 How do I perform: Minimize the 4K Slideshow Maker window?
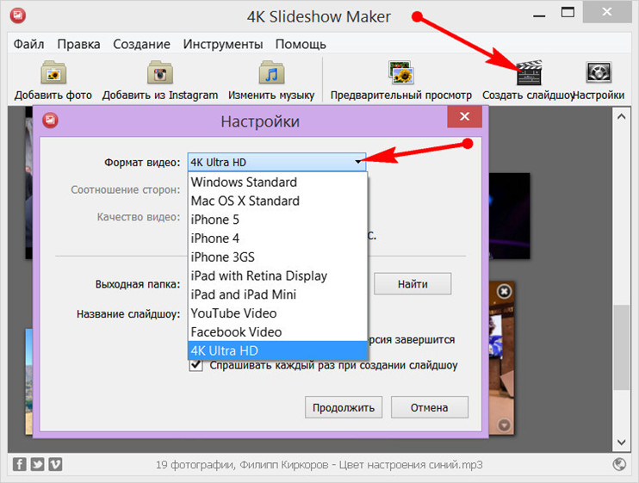coord(539,15)
